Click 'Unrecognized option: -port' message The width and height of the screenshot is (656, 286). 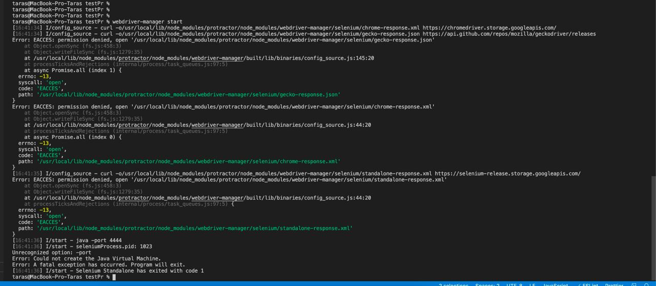(x=52, y=252)
